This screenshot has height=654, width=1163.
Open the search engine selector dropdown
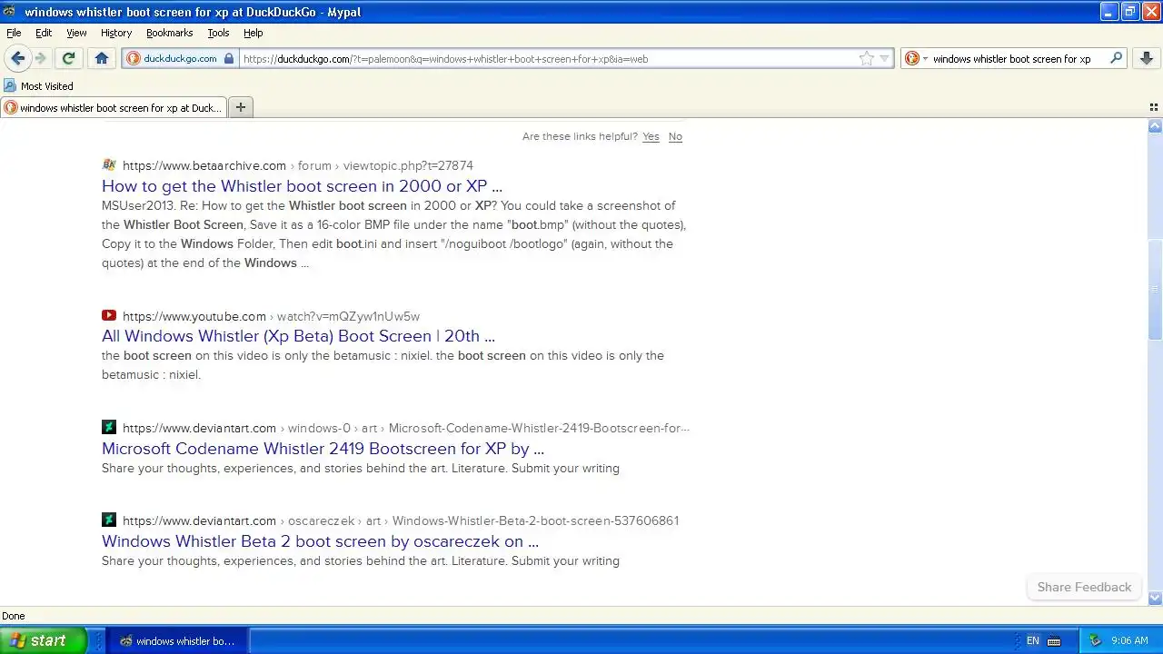point(916,58)
